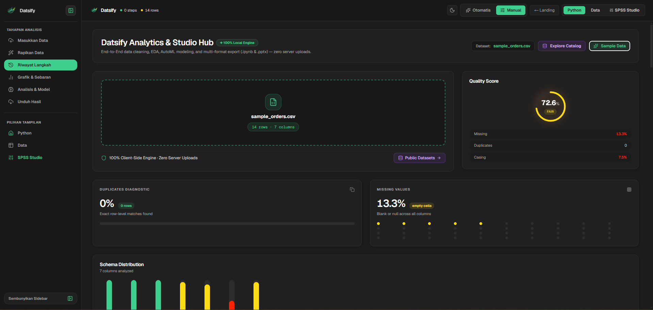Viewport: 653px width, 310px height.
Task: Click the first green bar in Schema Distribution
Action: point(109,295)
